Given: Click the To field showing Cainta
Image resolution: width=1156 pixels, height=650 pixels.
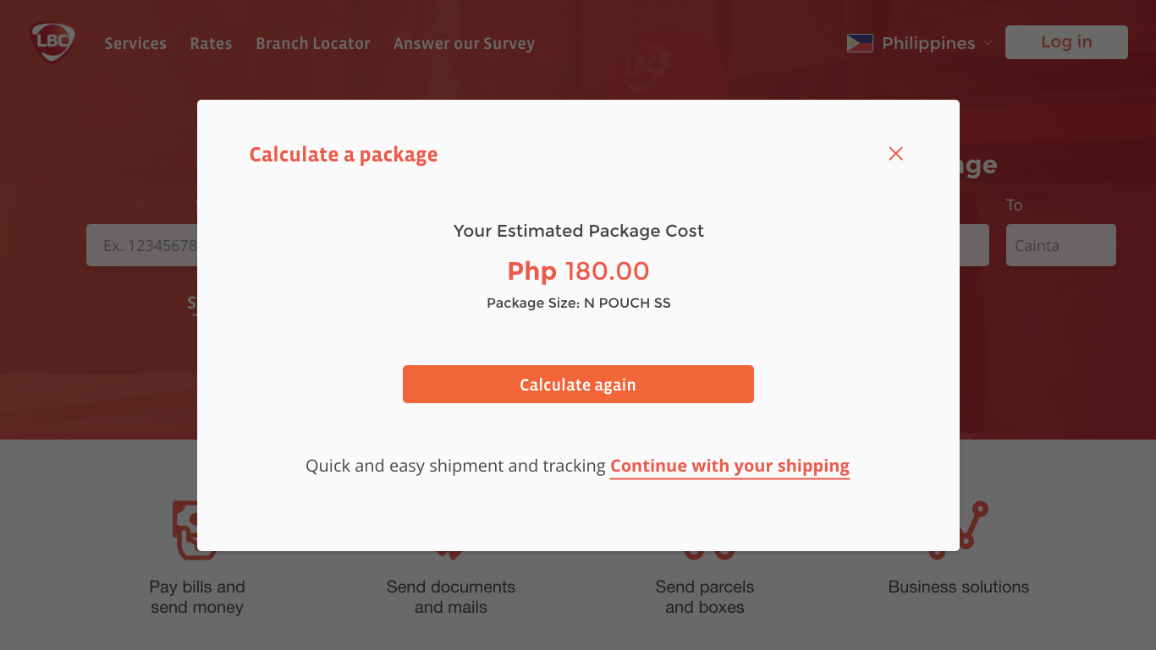Looking at the screenshot, I should tap(1060, 245).
